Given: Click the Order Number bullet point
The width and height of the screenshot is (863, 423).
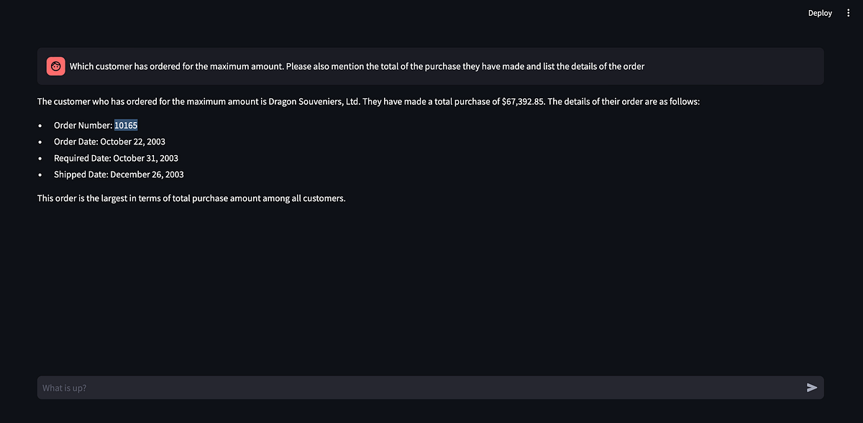Looking at the screenshot, I should (x=96, y=124).
